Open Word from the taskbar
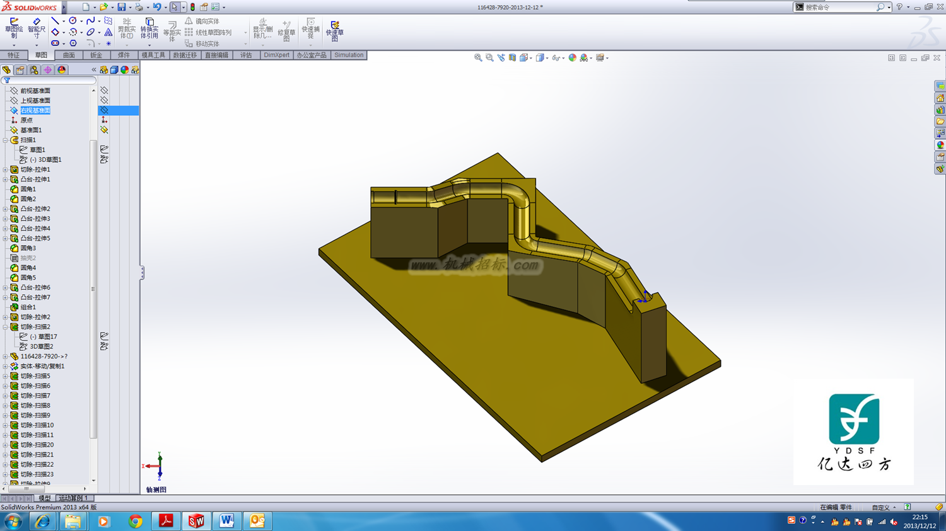Viewport: 946px width, 531px height. click(226, 521)
